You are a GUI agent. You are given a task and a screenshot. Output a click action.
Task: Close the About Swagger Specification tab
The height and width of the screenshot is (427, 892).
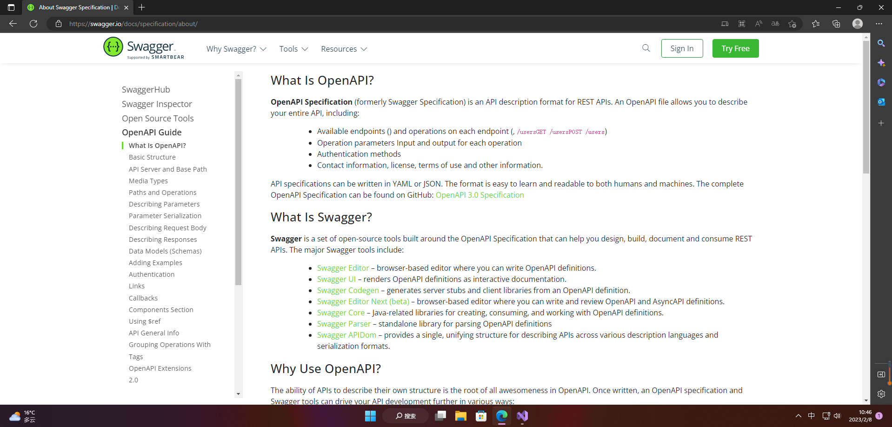126,7
